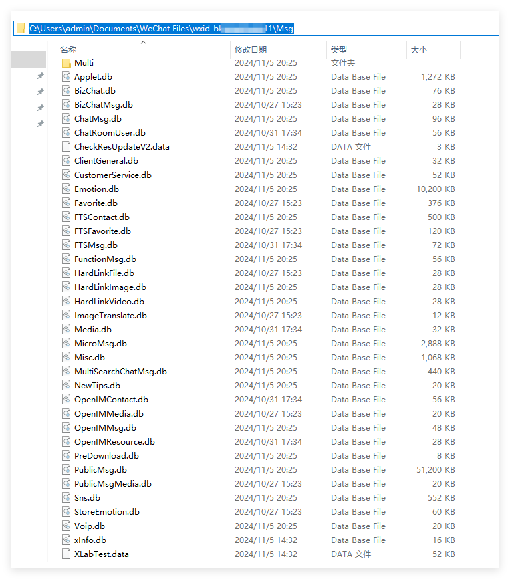This screenshot has width=510, height=579.
Task: Select the file name HardLinkVideo.db
Action: [x=109, y=302]
